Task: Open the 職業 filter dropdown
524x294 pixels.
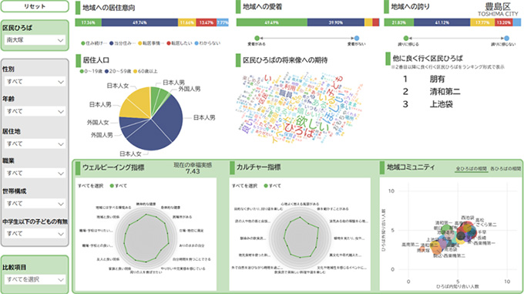Action: 35,174
